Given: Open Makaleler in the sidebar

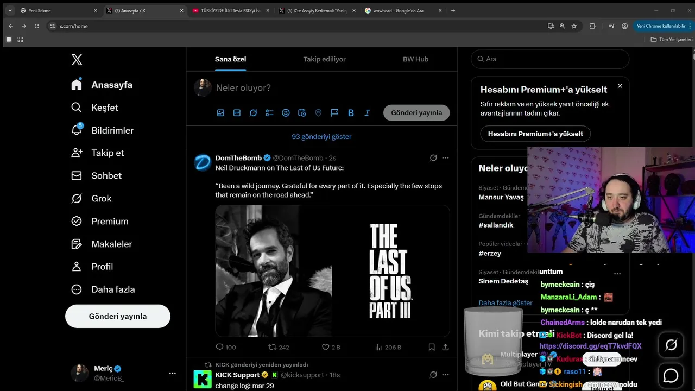Looking at the screenshot, I should pos(102,244).
